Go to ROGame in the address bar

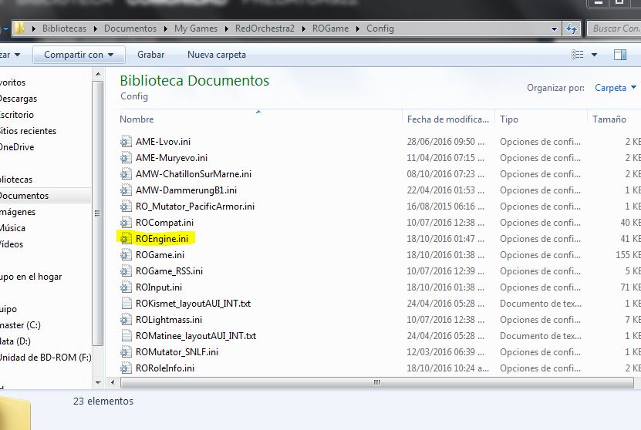click(330, 29)
